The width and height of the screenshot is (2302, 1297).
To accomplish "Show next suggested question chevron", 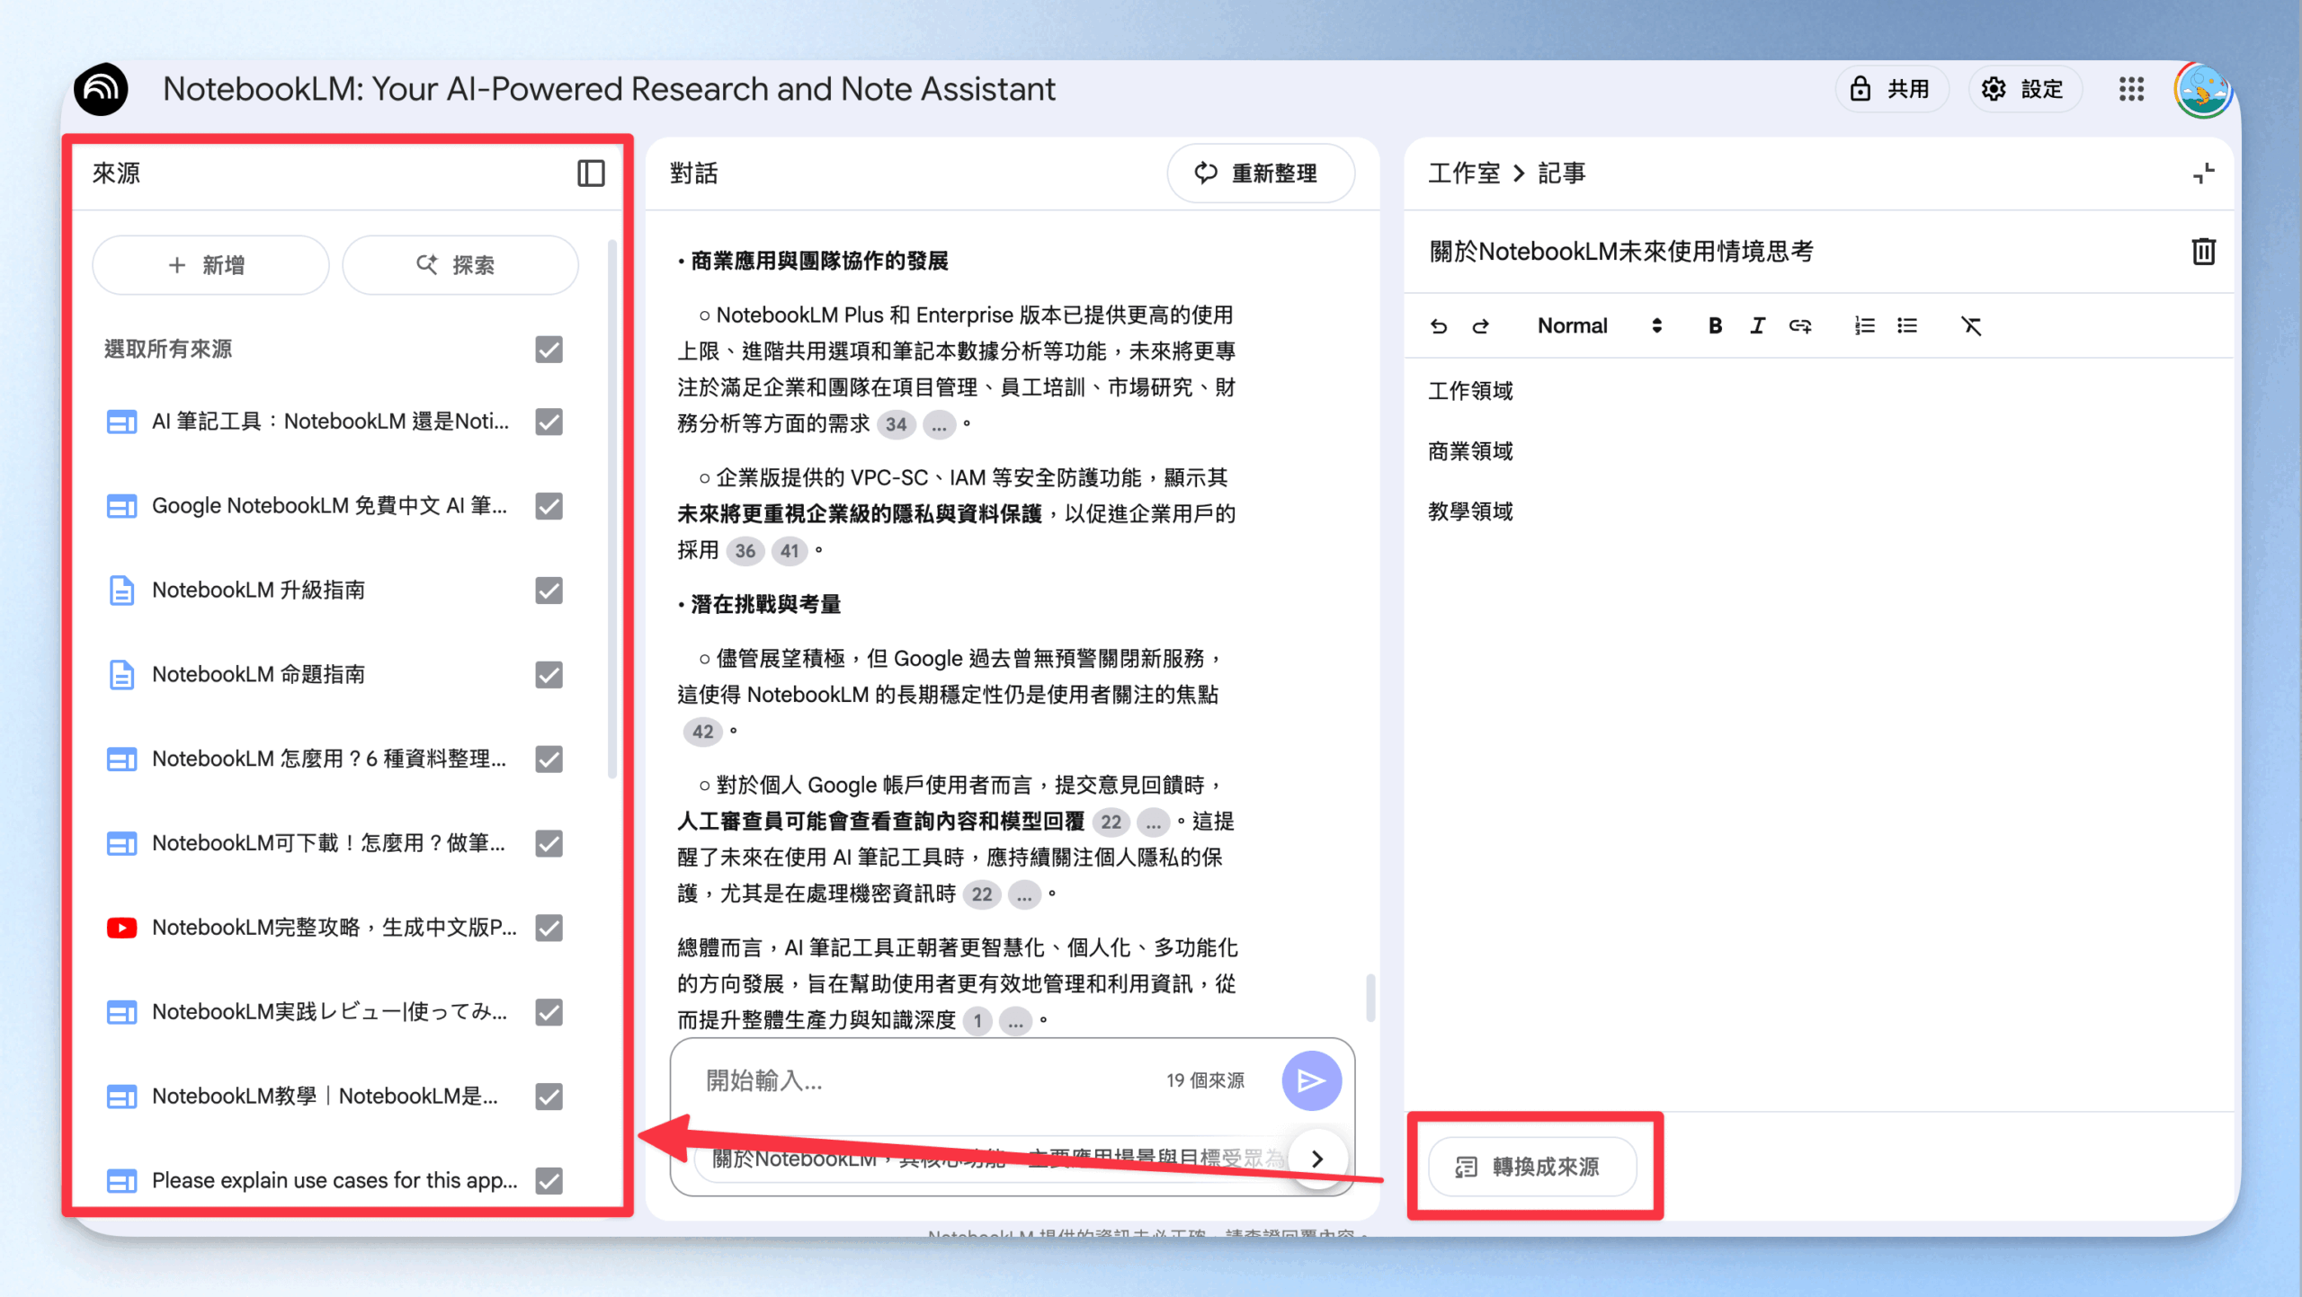I will (1317, 1159).
